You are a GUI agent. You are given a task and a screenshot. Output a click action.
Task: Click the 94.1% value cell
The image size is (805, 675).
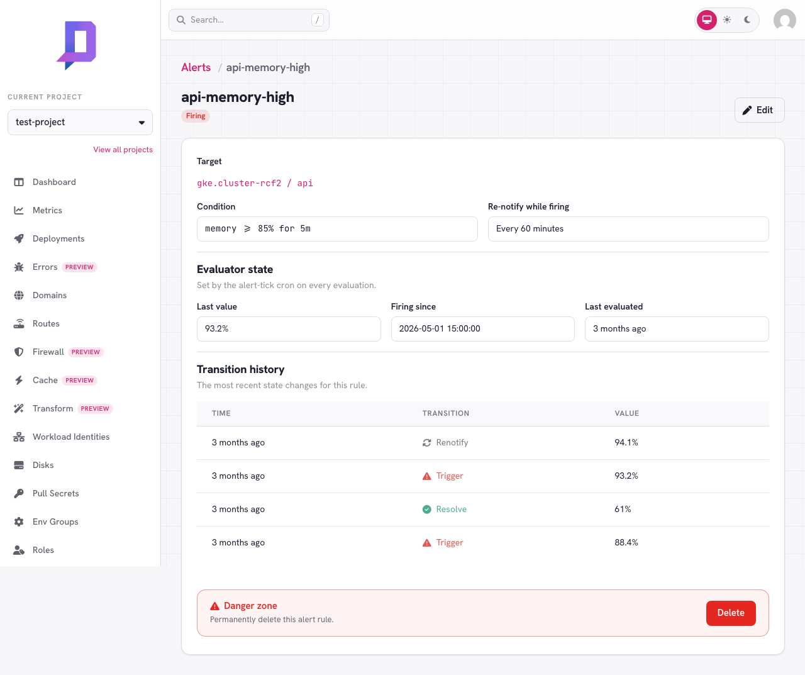[x=626, y=443]
